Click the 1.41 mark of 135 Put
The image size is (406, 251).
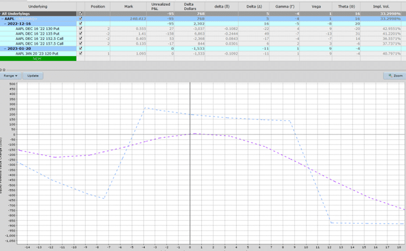[x=142, y=34]
